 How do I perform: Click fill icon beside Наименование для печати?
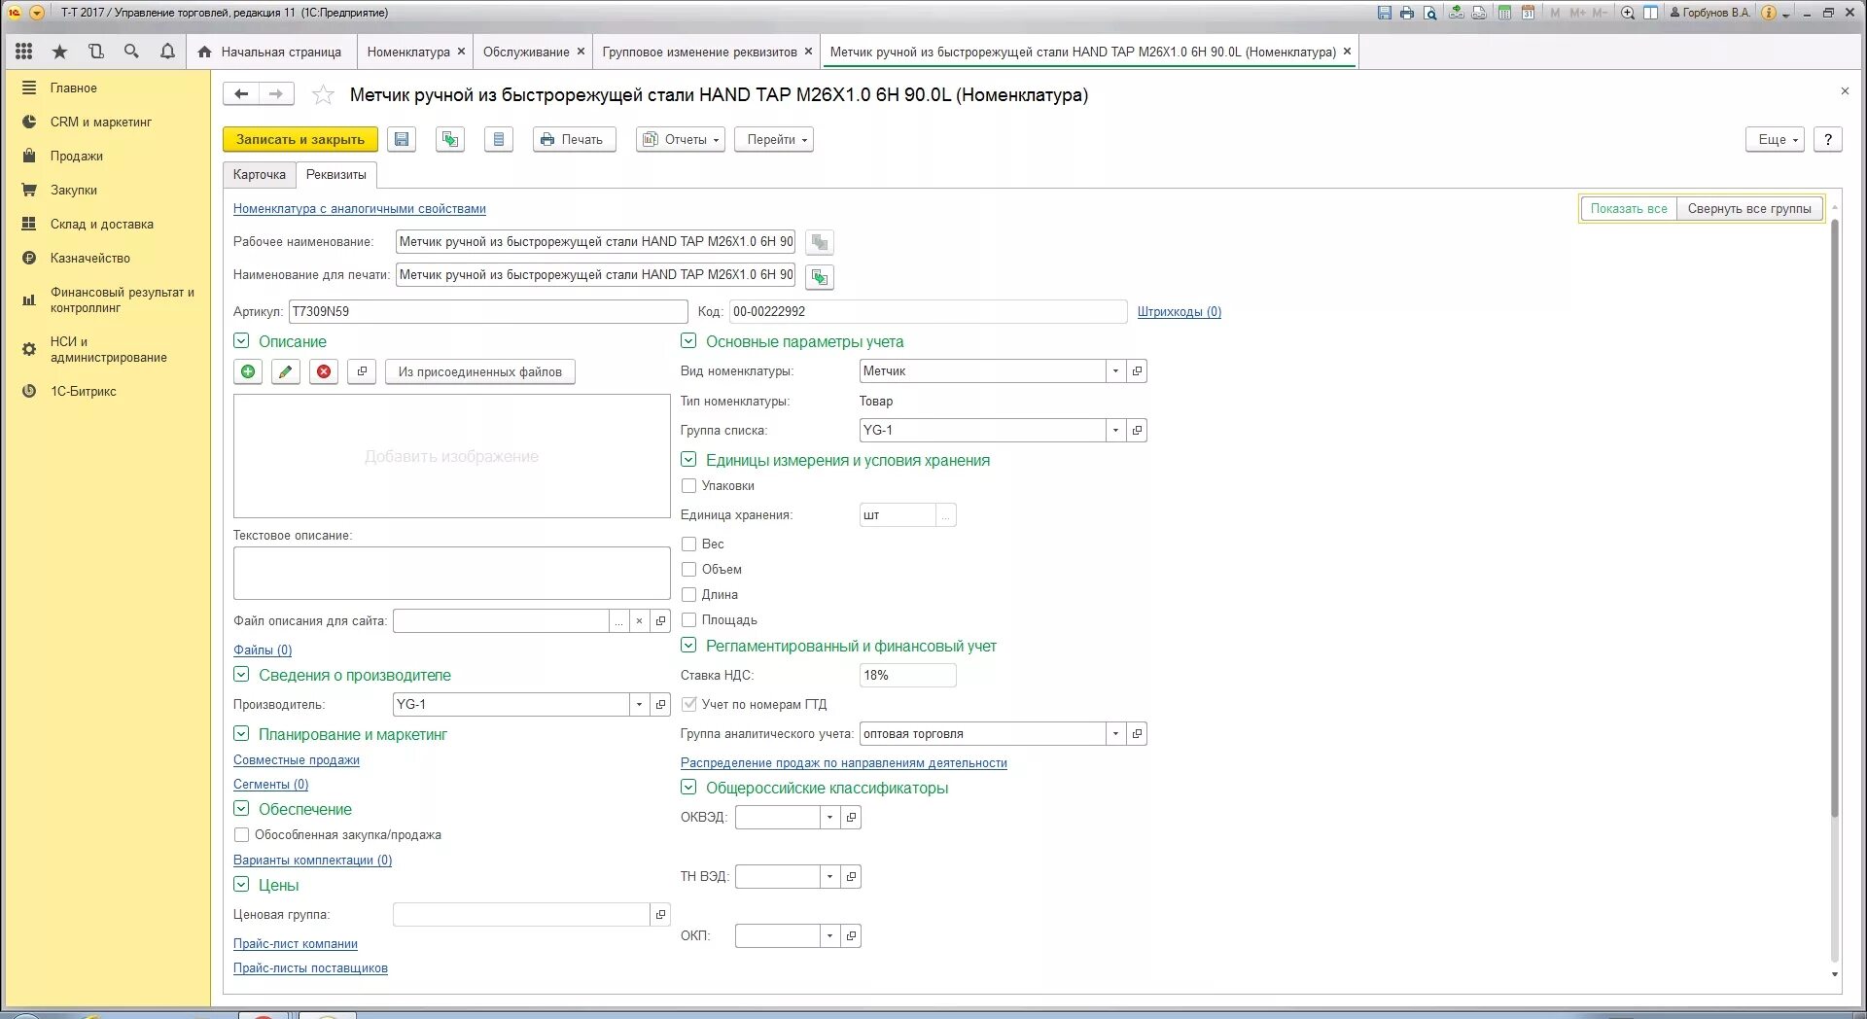pos(820,277)
